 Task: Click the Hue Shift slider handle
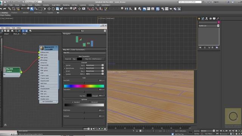84,83
